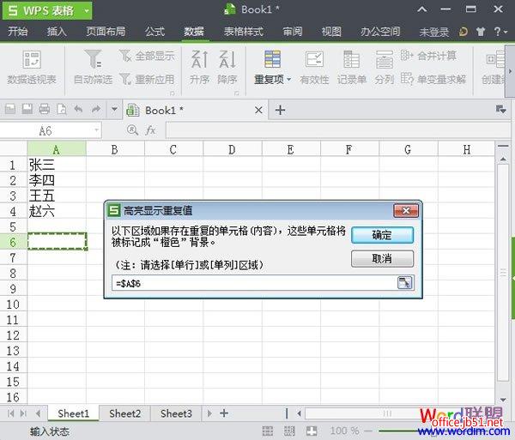Click the 有效性 (data validation) icon
The width and height of the screenshot is (515, 440).
click(x=315, y=60)
